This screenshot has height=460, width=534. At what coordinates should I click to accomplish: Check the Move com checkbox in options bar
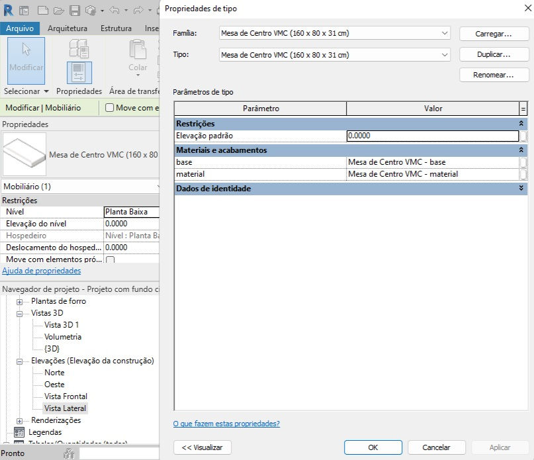click(109, 108)
